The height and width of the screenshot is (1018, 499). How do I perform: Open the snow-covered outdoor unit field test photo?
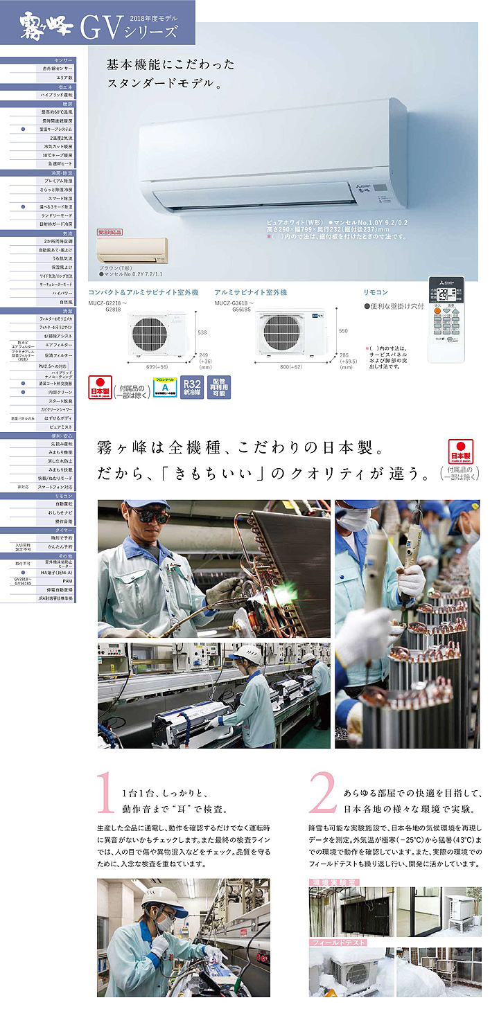tap(350, 972)
